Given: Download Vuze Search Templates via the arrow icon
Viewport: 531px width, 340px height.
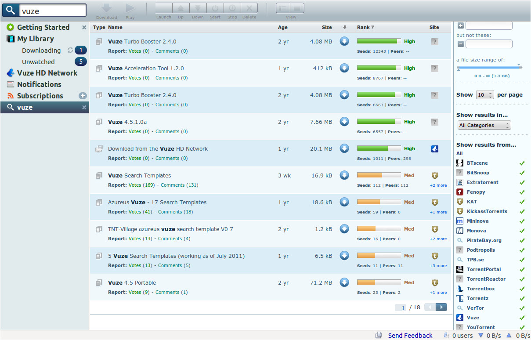Looking at the screenshot, I should [344, 175].
